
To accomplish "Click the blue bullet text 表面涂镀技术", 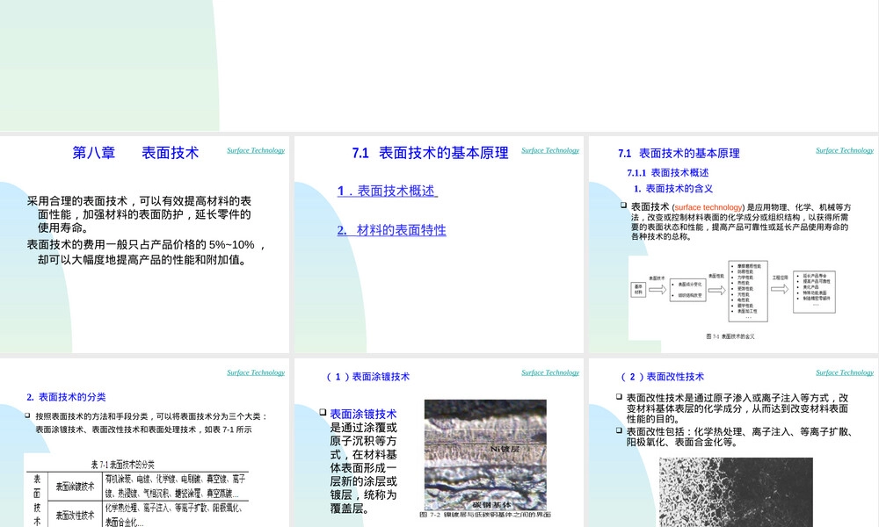I will coord(363,414).
